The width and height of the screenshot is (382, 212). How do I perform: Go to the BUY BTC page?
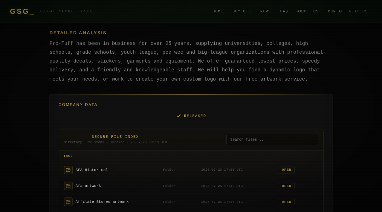point(242,11)
